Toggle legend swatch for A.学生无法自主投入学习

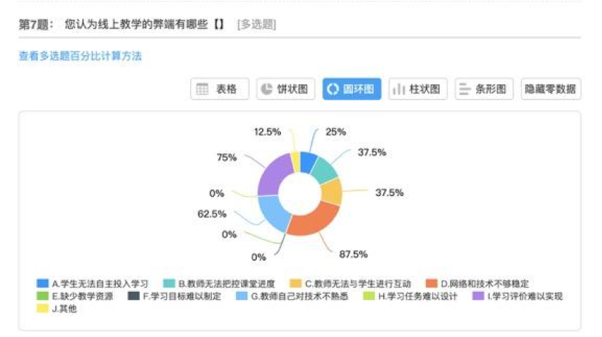[43, 283]
